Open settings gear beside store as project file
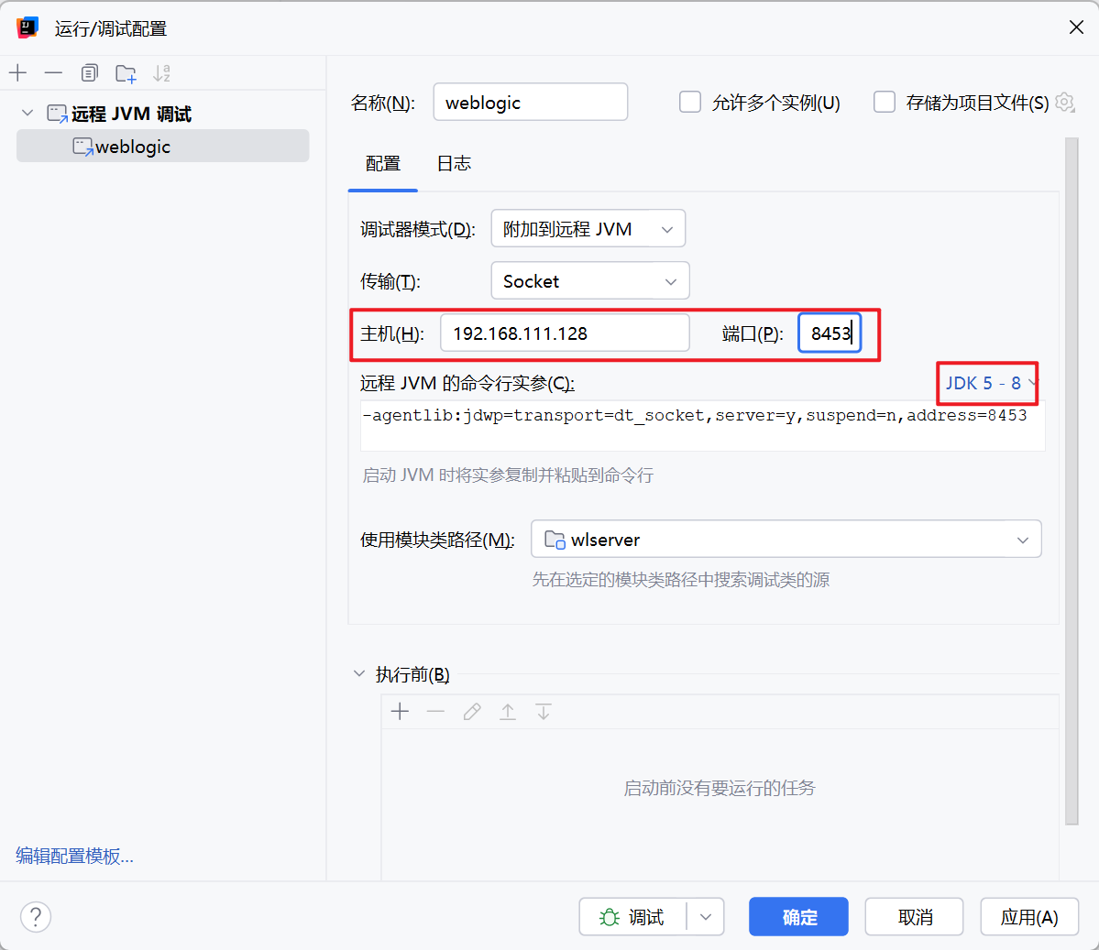This screenshot has width=1099, height=950. (x=1065, y=103)
